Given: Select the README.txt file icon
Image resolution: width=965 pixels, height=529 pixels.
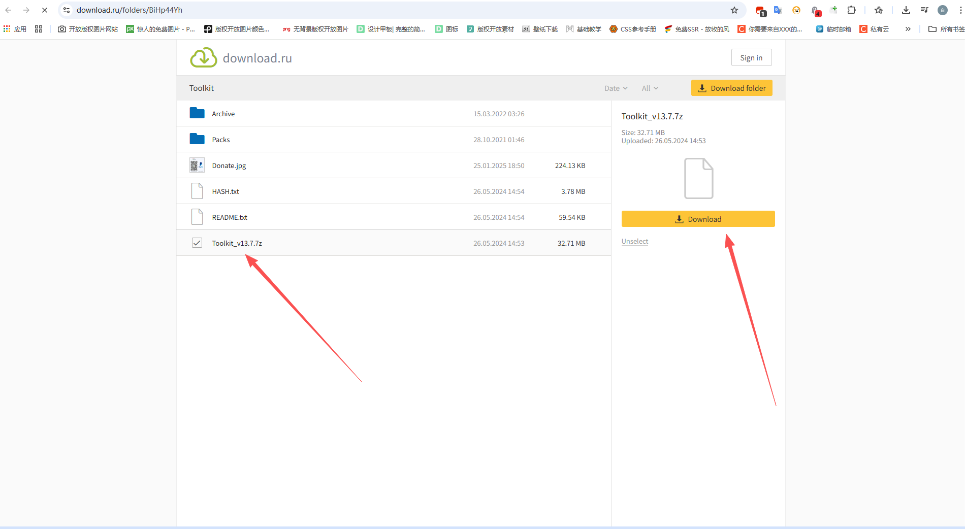Looking at the screenshot, I should point(197,217).
